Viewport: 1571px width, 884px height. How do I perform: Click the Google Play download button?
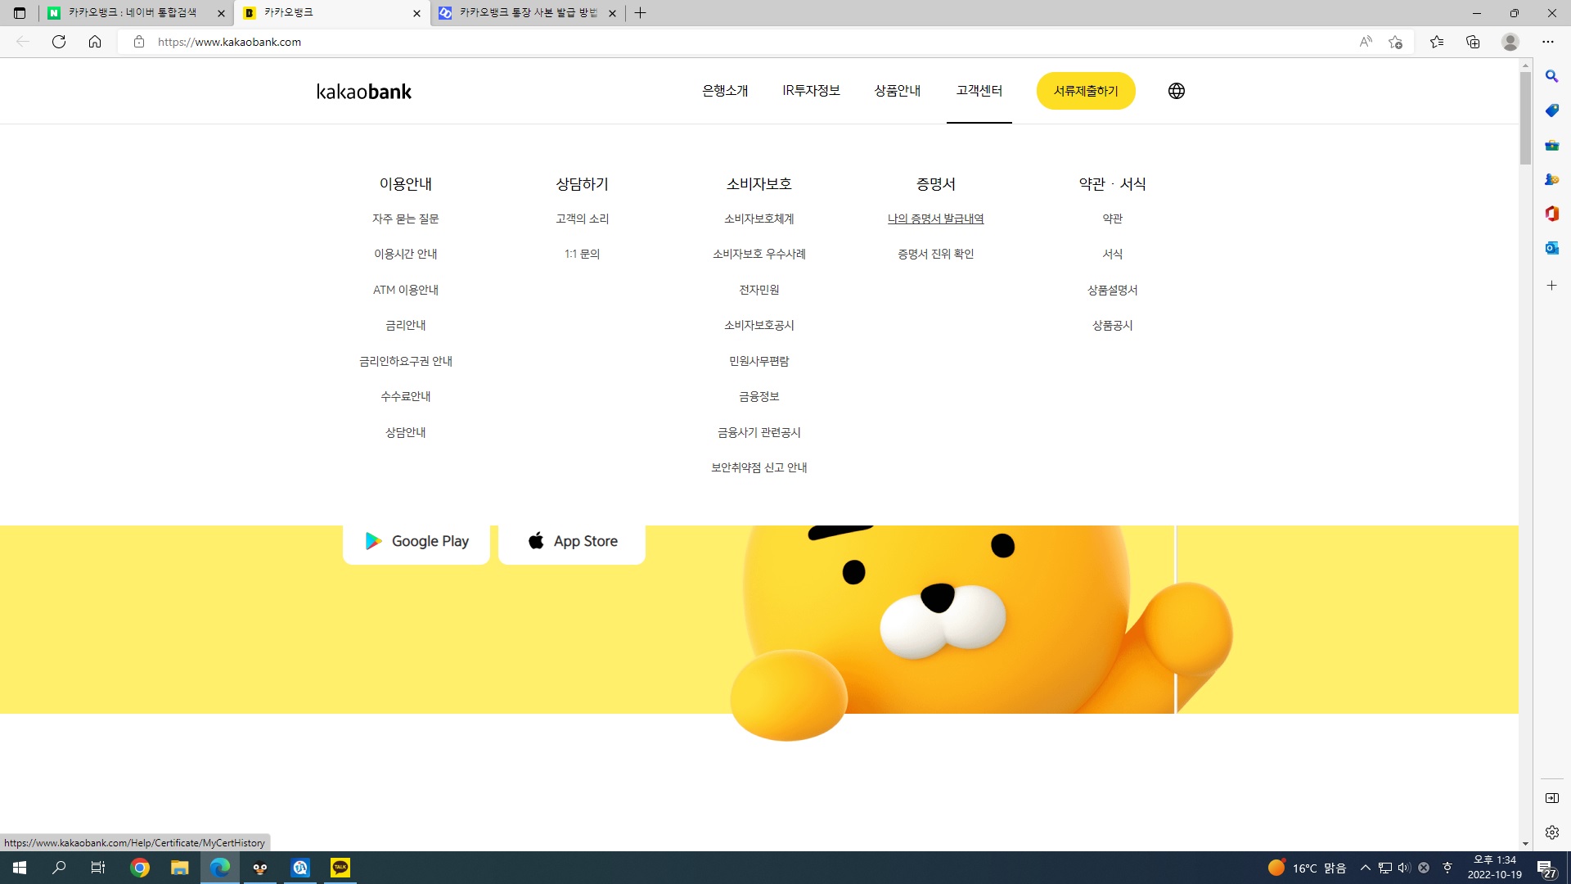pos(416,541)
